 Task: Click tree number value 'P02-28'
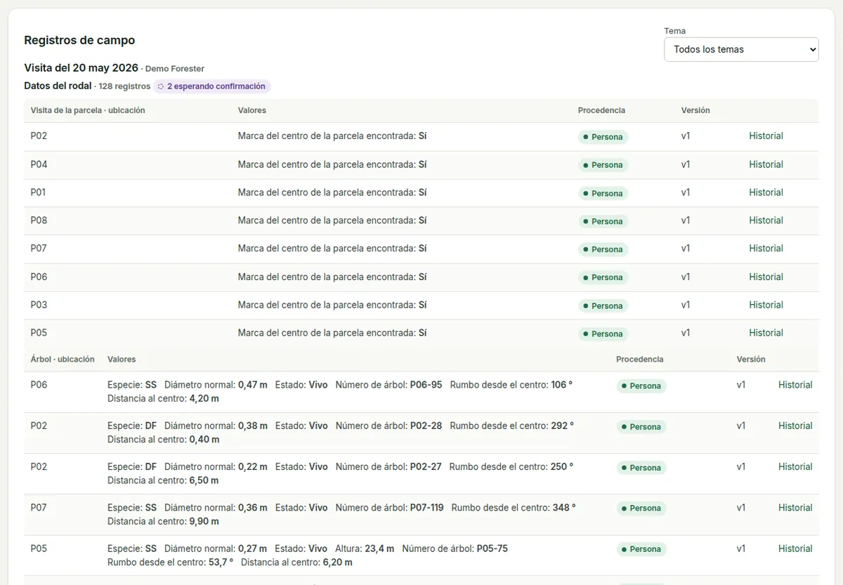click(x=426, y=426)
